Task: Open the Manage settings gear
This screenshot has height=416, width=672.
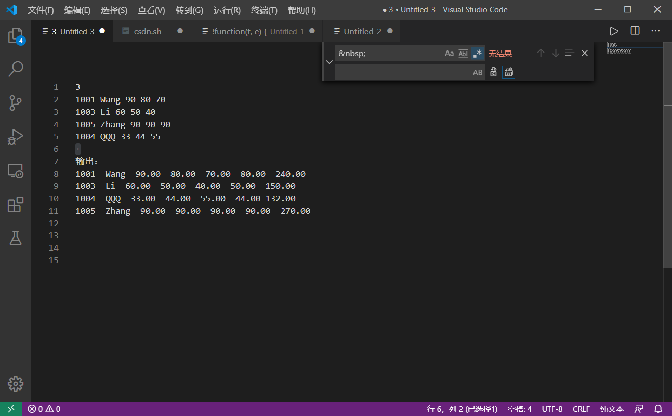Action: [16, 384]
